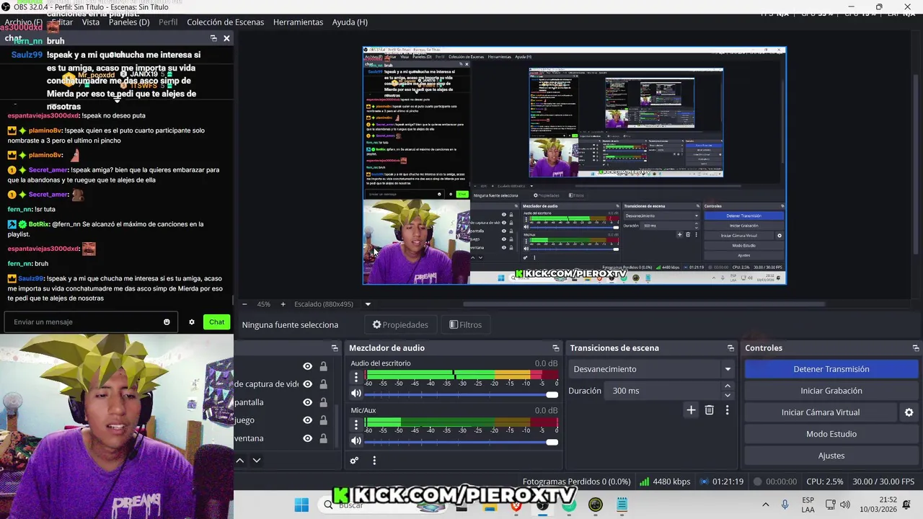
Task: Undock the Mezclador de audio panel
Action: point(555,348)
